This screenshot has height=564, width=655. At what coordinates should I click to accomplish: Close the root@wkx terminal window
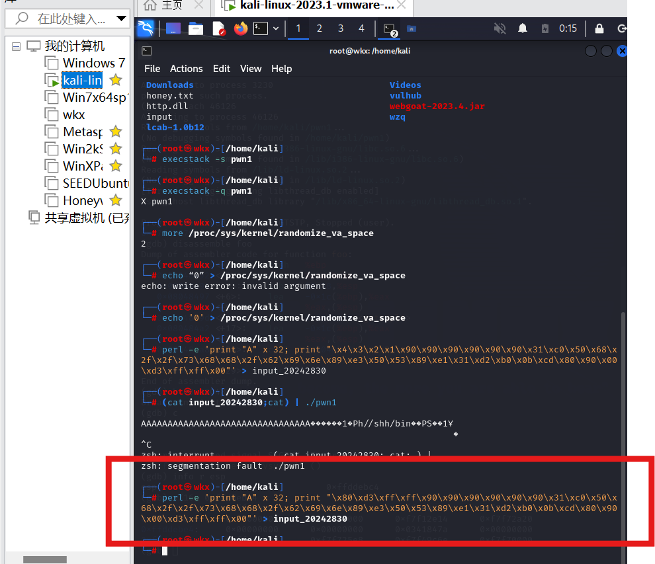622,51
